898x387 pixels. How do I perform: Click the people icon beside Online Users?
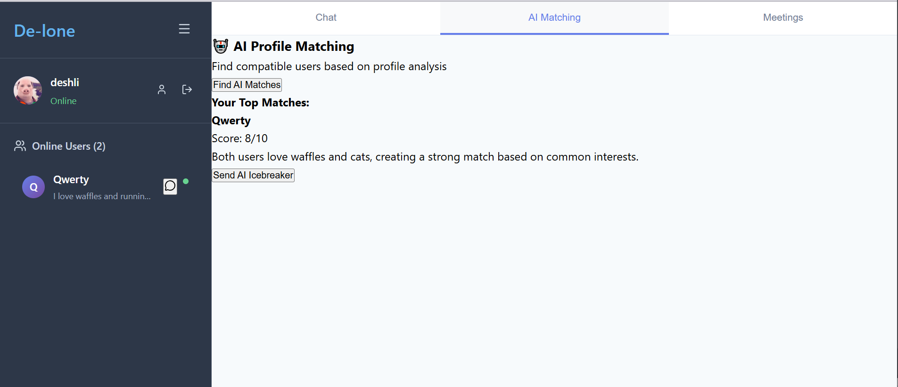[x=20, y=146]
